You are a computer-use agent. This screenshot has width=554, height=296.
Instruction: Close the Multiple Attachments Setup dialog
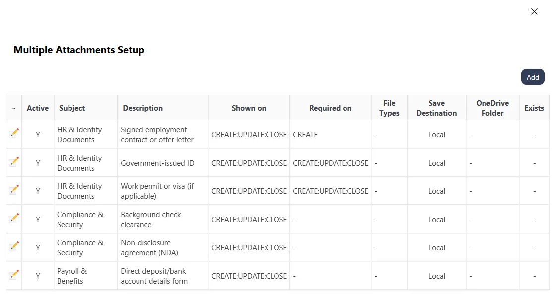534,11
